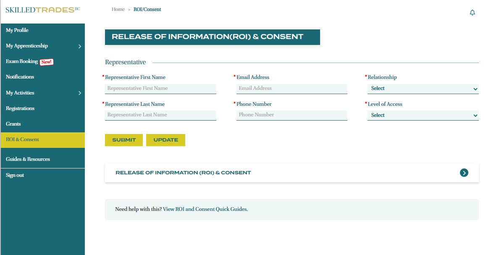This screenshot has height=255, width=499.
Task: Expand My Apprenticeship submenu chevron
Action: point(79,46)
